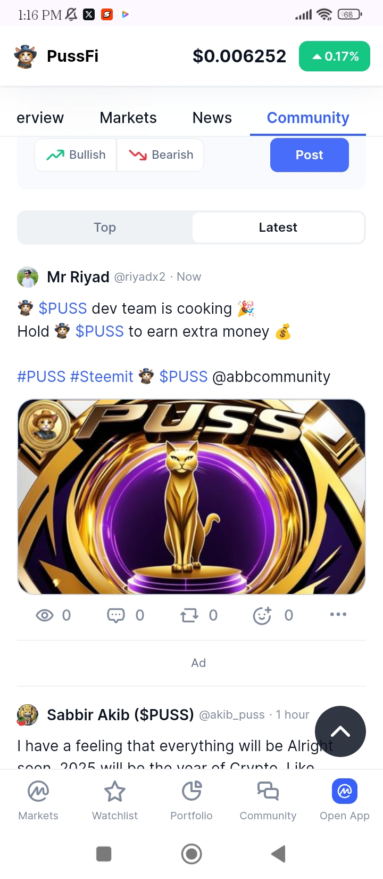The image size is (383, 879).
Task: Click the blue Post button
Action: 310,155
